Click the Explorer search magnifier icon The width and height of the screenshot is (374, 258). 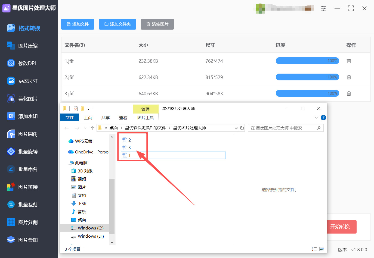click(319, 128)
